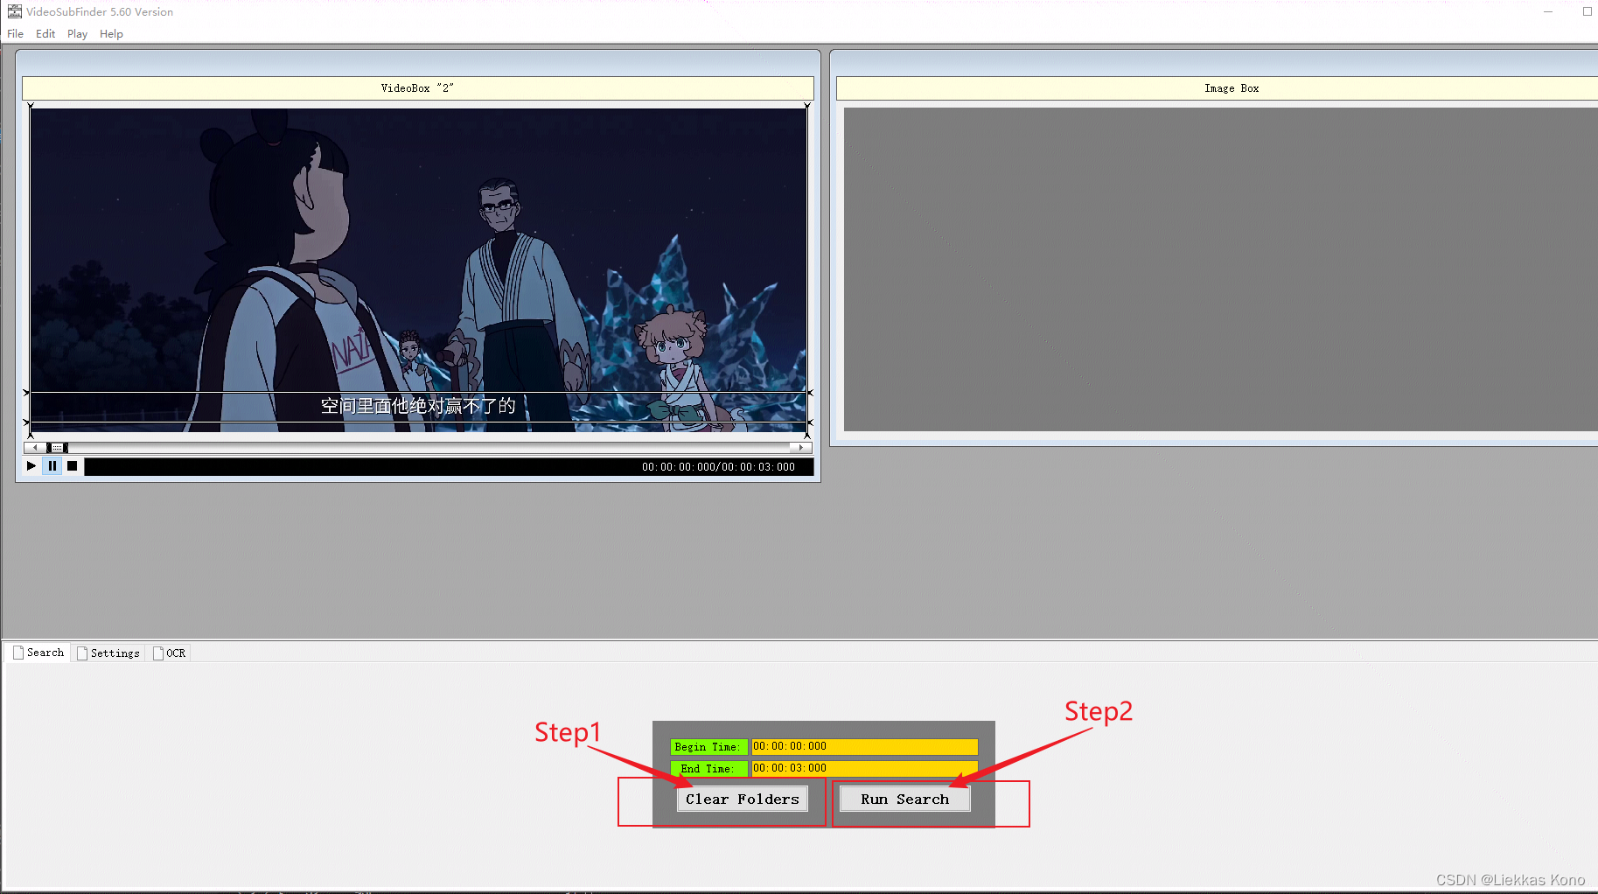Switch to the Settings tab

(108, 653)
